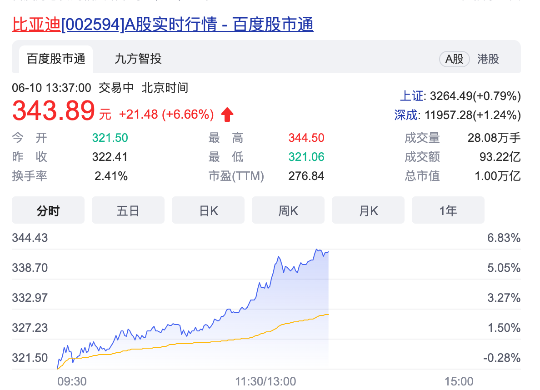The width and height of the screenshot is (540, 390).
Task: Click the 成交额 label
Action: coord(422,157)
